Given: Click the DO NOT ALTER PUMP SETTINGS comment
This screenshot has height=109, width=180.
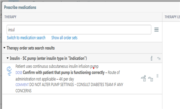Looking at the screenshot, I should click(x=69, y=87).
